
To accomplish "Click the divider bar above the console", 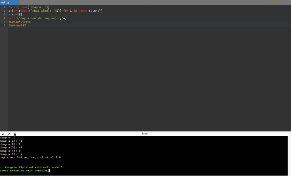I will click(145, 131).
